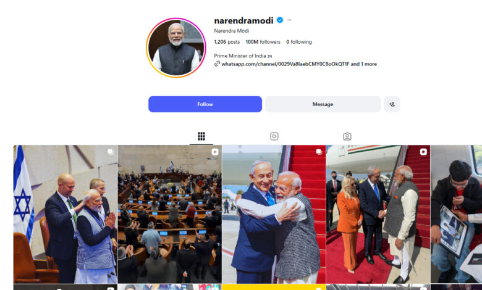482x290 pixels.
Task: Open the post with person holding framed picture
Action: [456, 214]
